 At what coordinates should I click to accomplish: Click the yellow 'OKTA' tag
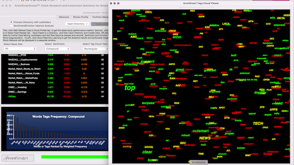click(x=281, y=18)
